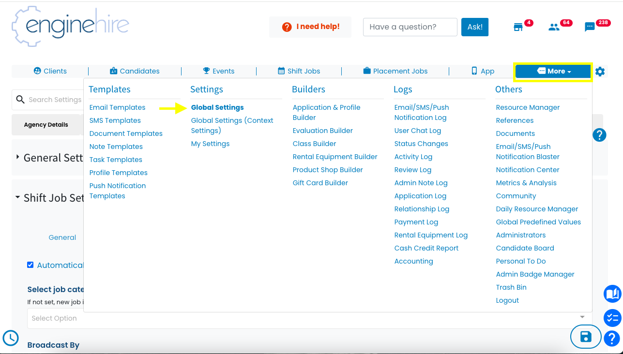
Task: Open Metrics & Analysis
Action: coord(526,183)
